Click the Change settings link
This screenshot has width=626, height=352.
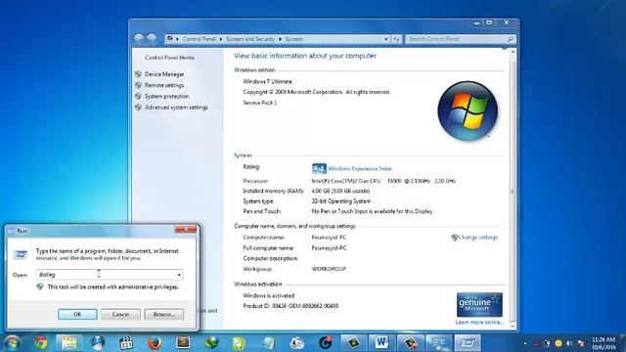(477, 238)
